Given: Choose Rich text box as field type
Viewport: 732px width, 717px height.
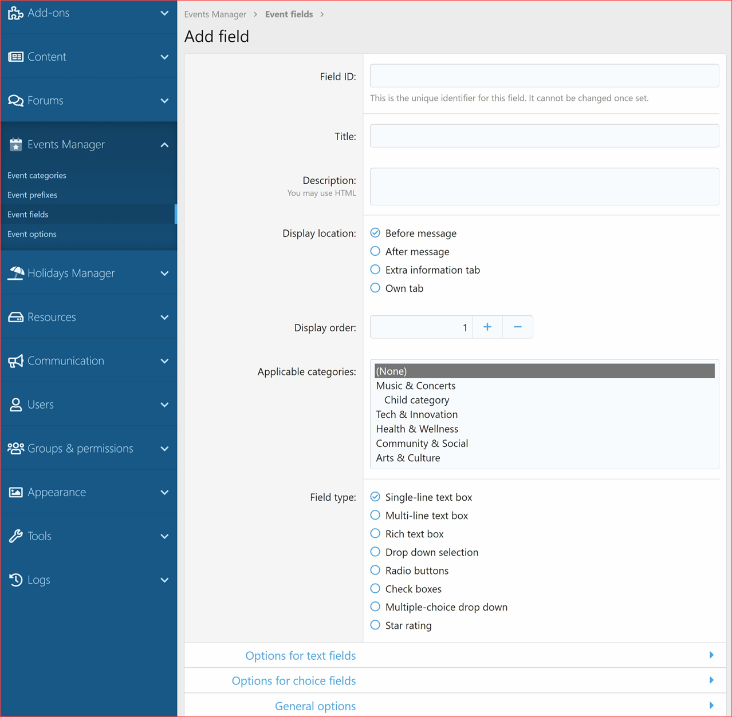Looking at the screenshot, I should click(375, 533).
